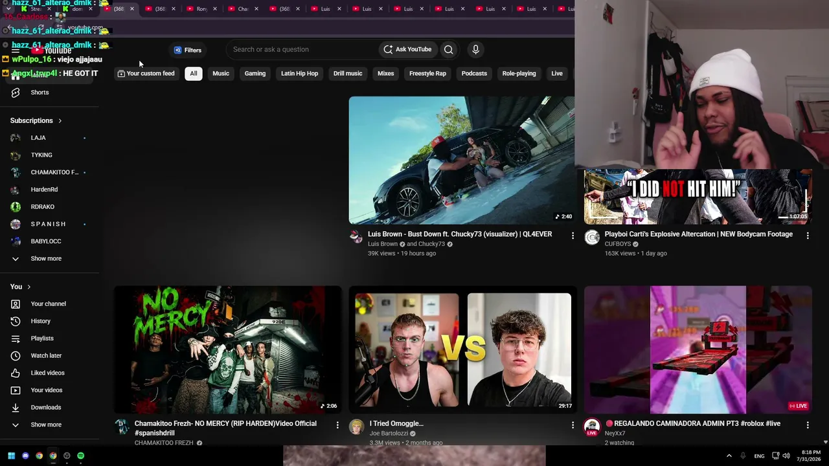Open options menu for Luis Brown Bust Down video
Screen dimensions: 829x466
pyautogui.click(x=573, y=236)
